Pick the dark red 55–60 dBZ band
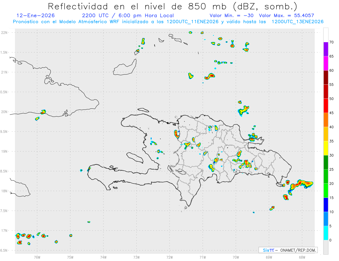 (x=326, y=77)
